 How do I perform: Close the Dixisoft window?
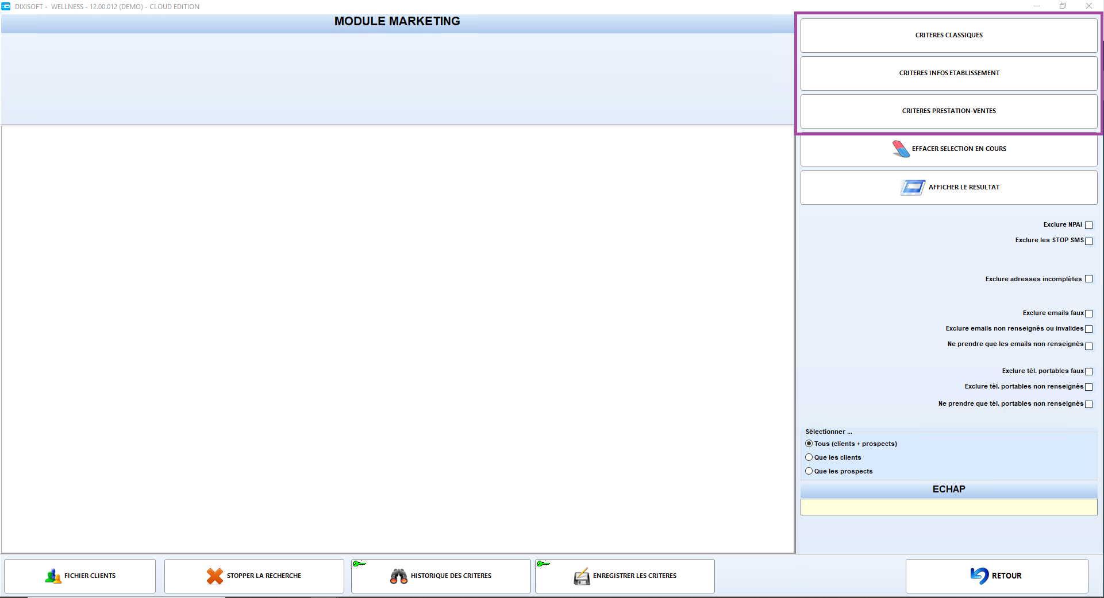pyautogui.click(x=1089, y=6)
